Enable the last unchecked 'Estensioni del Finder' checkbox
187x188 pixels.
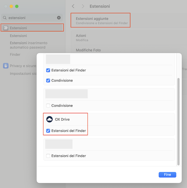tap(48, 156)
